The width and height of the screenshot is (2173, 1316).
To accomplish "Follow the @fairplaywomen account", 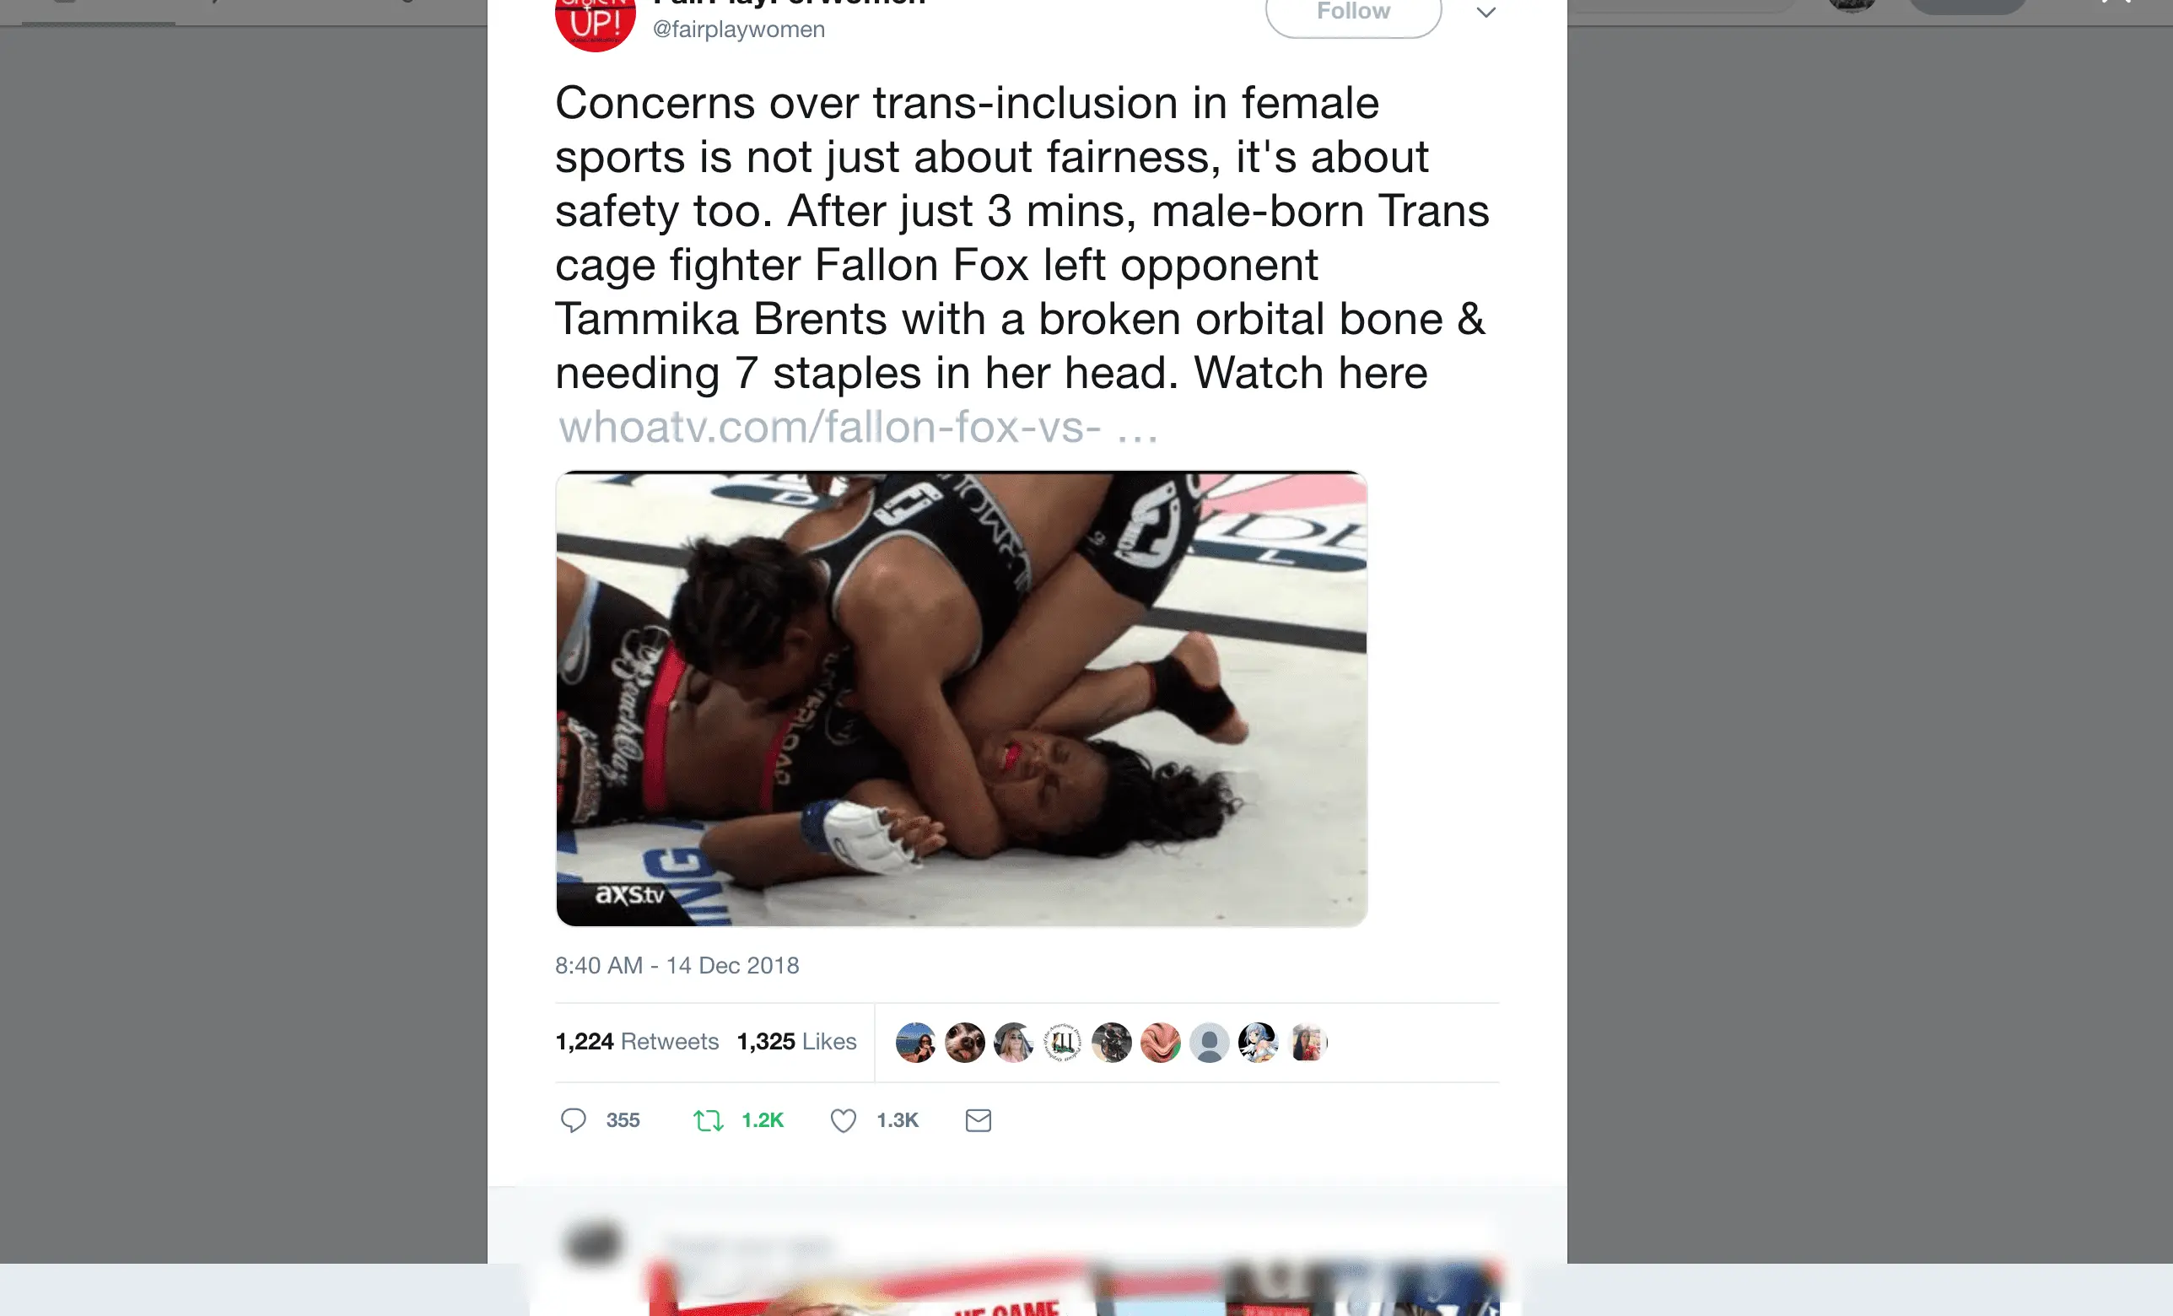I will point(1354,13).
